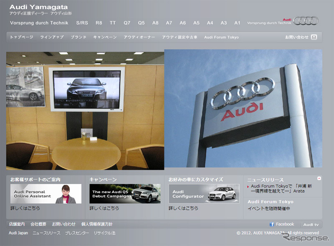Screen dimensions: 334x246
Task: Click the Audi signboard photo
Action: (243, 109)
